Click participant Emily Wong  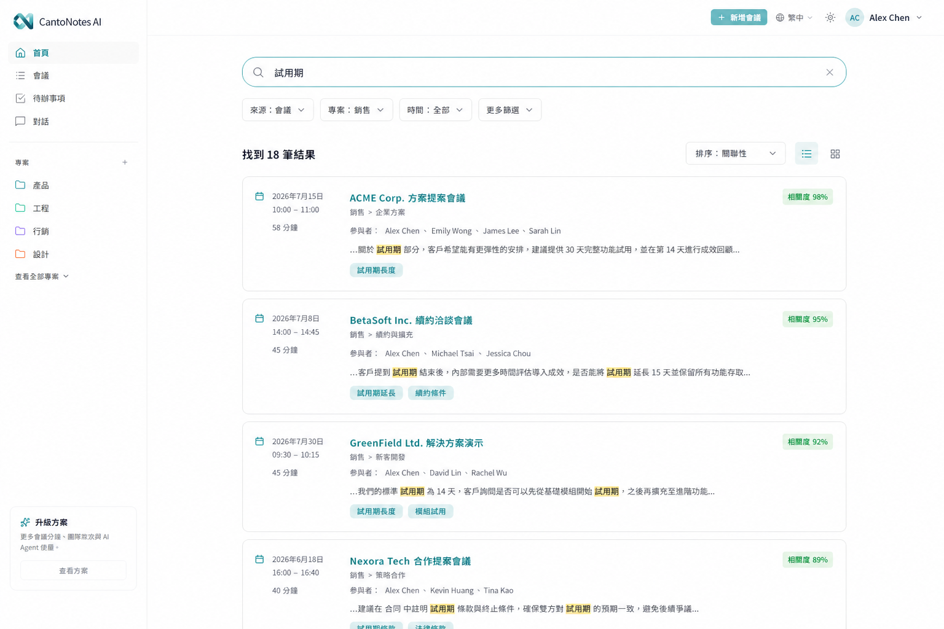pyautogui.click(x=451, y=231)
